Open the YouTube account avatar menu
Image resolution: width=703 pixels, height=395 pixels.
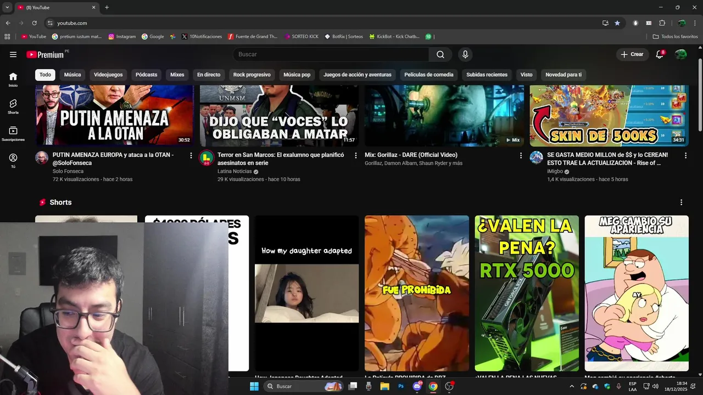tap(681, 54)
